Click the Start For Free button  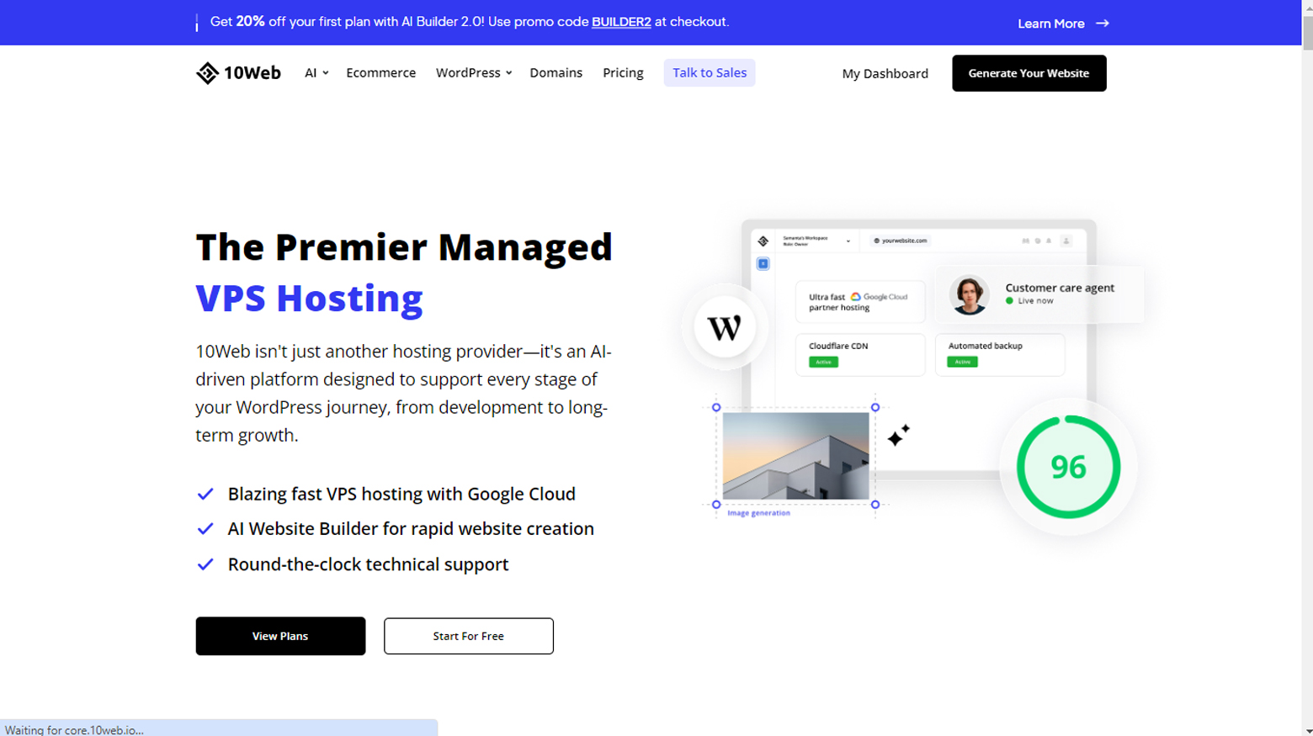point(469,636)
